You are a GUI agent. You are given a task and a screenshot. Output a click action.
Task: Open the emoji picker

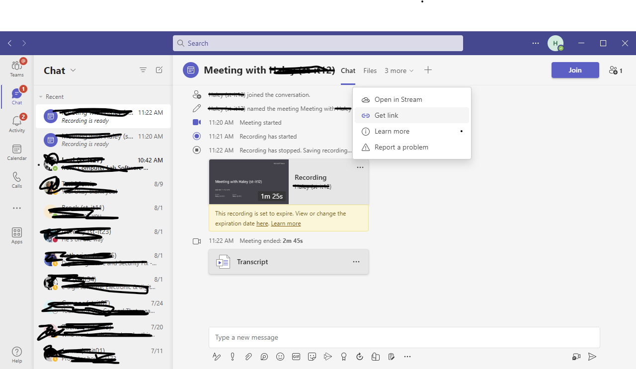280,356
